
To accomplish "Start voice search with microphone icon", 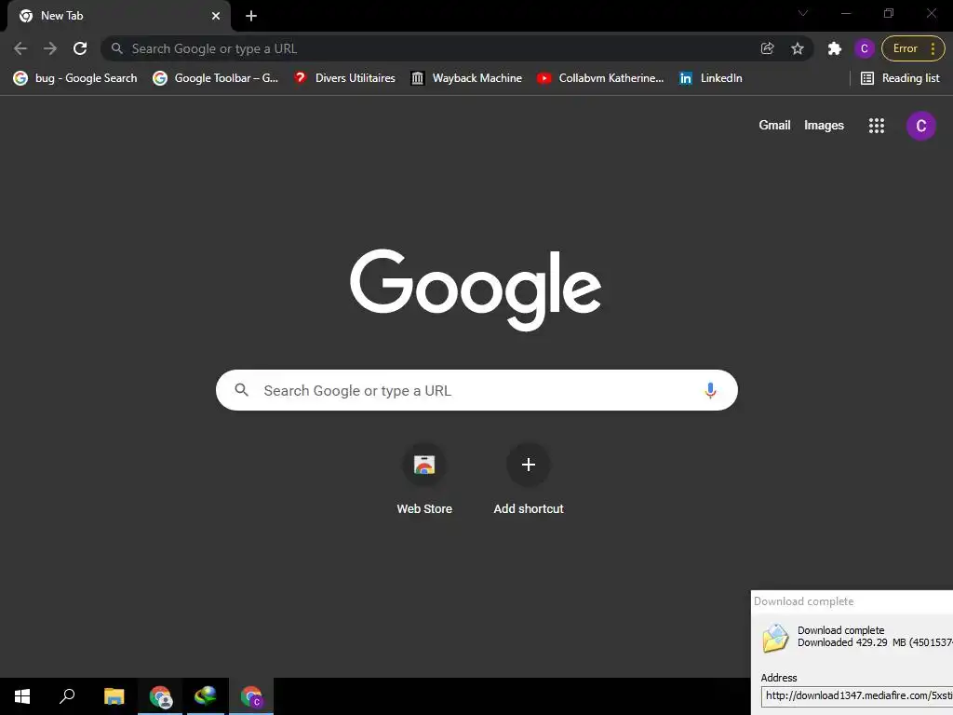I will click(x=710, y=390).
